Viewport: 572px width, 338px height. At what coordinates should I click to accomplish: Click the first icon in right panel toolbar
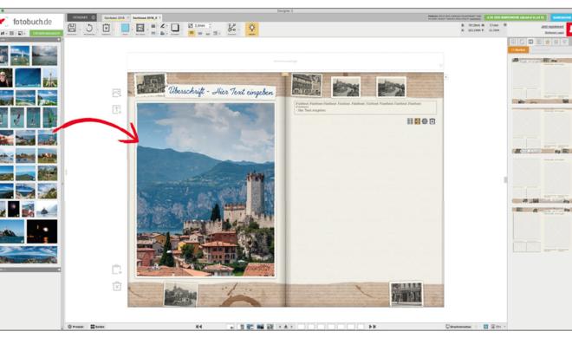tap(513, 42)
